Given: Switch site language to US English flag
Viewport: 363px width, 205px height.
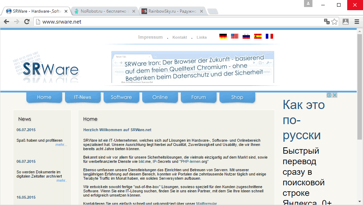Looking at the screenshot, I should click(235, 36).
